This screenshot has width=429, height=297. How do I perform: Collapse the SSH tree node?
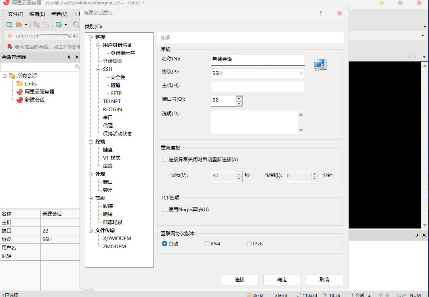(x=99, y=69)
